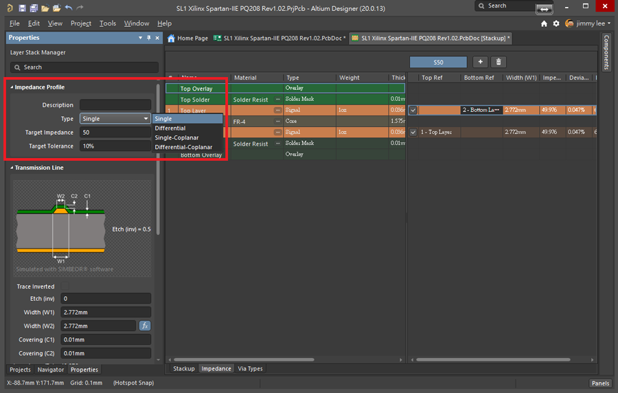Toggle checkbox for 2 - Bottom Layer reference row

(x=413, y=110)
